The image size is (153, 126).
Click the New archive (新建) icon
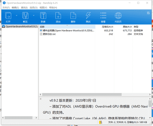pyautogui.click(x=43, y=16)
